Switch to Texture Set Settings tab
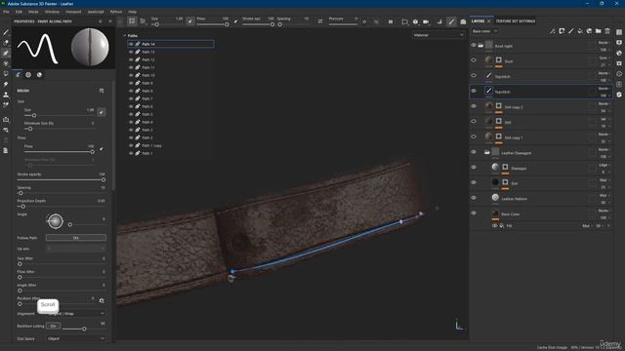The height and width of the screenshot is (351, 625). 516,21
